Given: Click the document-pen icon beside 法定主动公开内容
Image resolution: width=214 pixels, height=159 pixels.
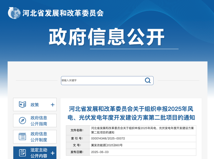Looking at the screenshot, I should (22, 153).
